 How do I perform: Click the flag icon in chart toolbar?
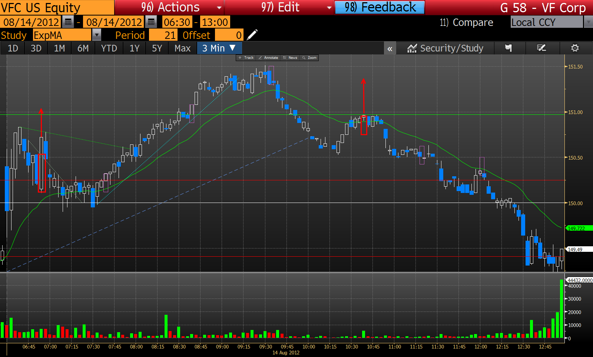coord(508,48)
